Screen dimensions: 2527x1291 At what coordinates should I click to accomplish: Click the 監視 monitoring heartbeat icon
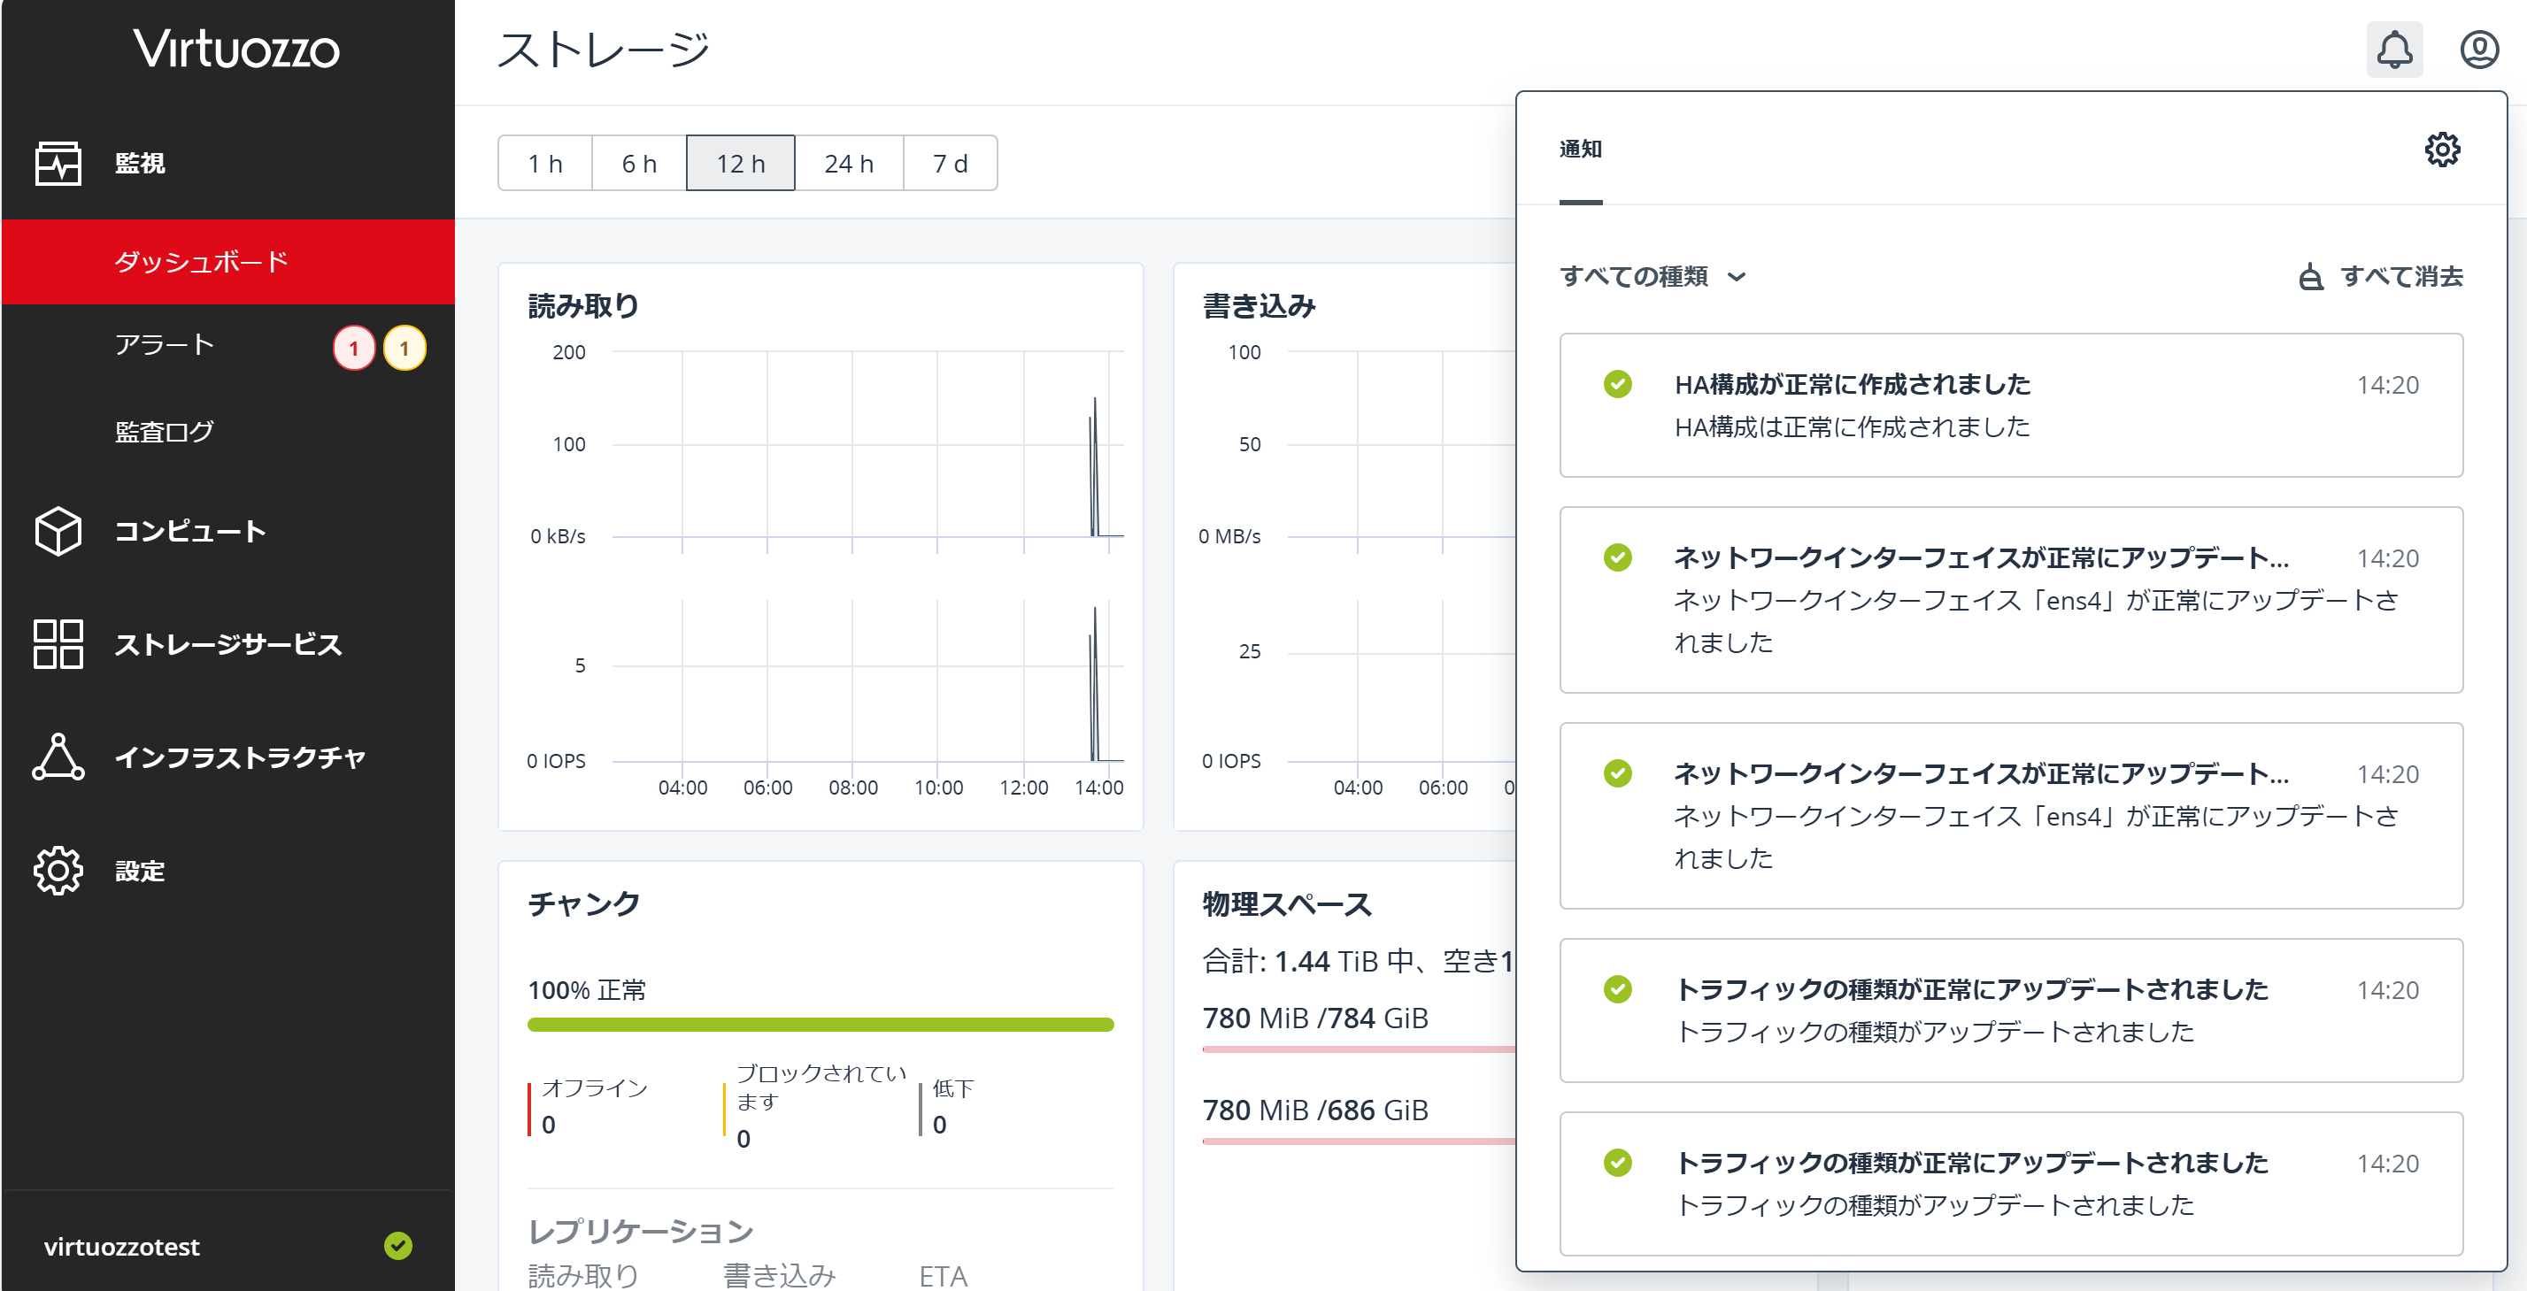[x=58, y=163]
